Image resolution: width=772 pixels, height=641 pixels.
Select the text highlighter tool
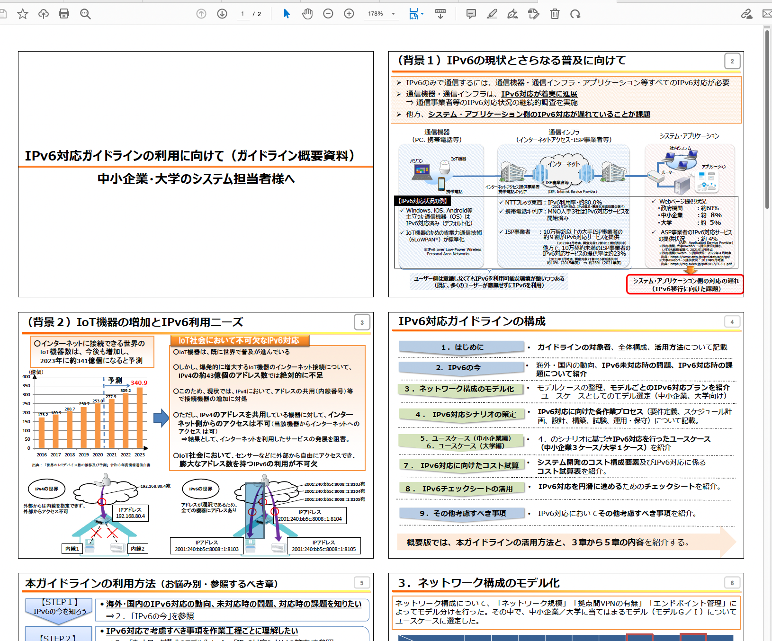(x=492, y=14)
